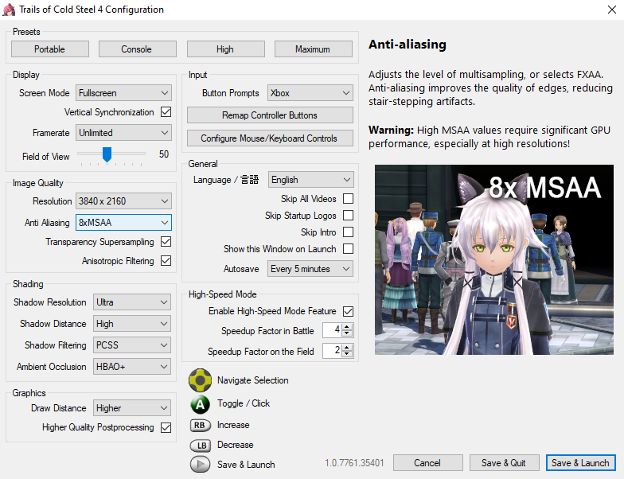
Task: Click the Save & Launch button
Action: click(x=581, y=463)
